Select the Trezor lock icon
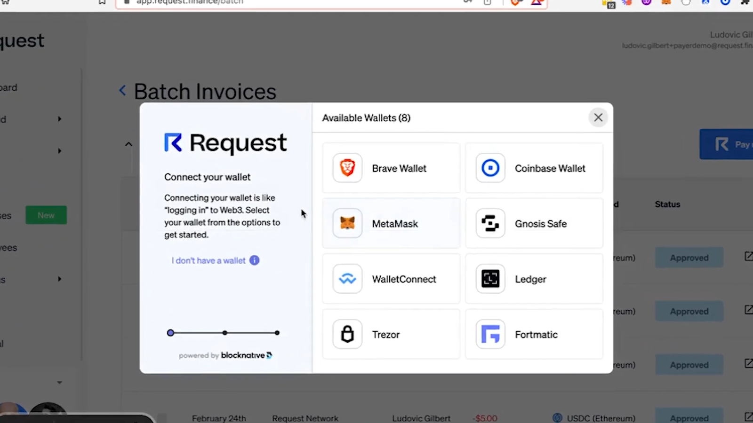Image resolution: width=753 pixels, height=423 pixels. (347, 334)
